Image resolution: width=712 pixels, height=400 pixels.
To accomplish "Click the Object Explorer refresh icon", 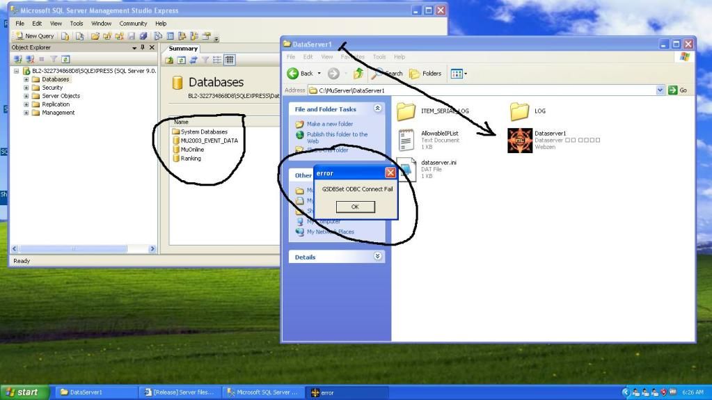I will coord(65,59).
